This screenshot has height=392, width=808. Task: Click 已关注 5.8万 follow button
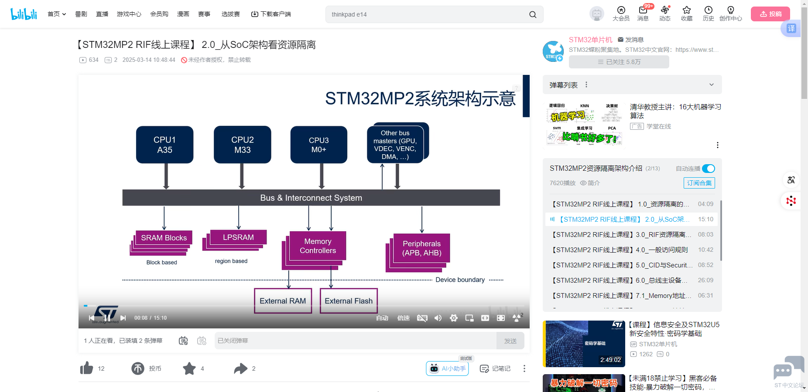coord(619,62)
